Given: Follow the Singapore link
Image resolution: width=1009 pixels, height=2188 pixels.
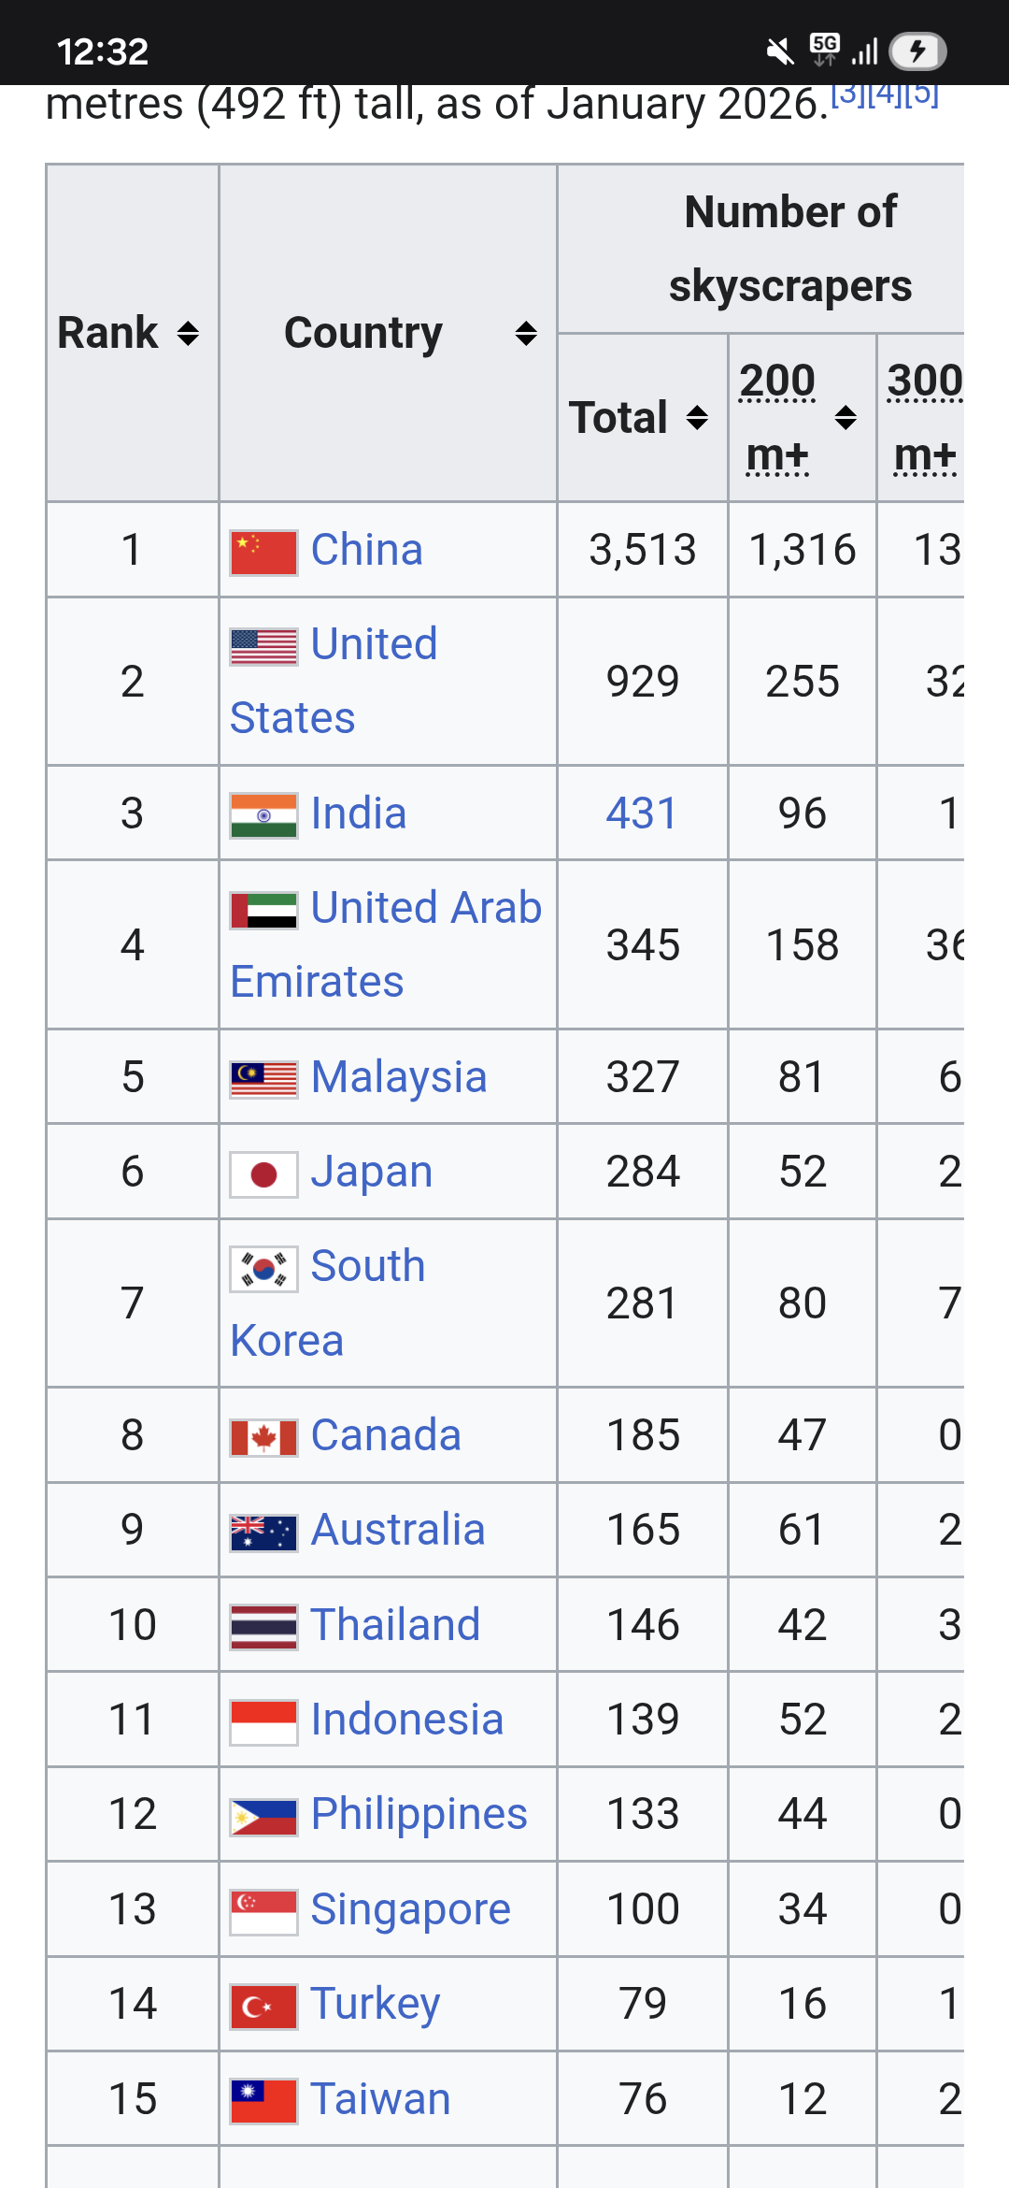Looking at the screenshot, I should point(410,1909).
